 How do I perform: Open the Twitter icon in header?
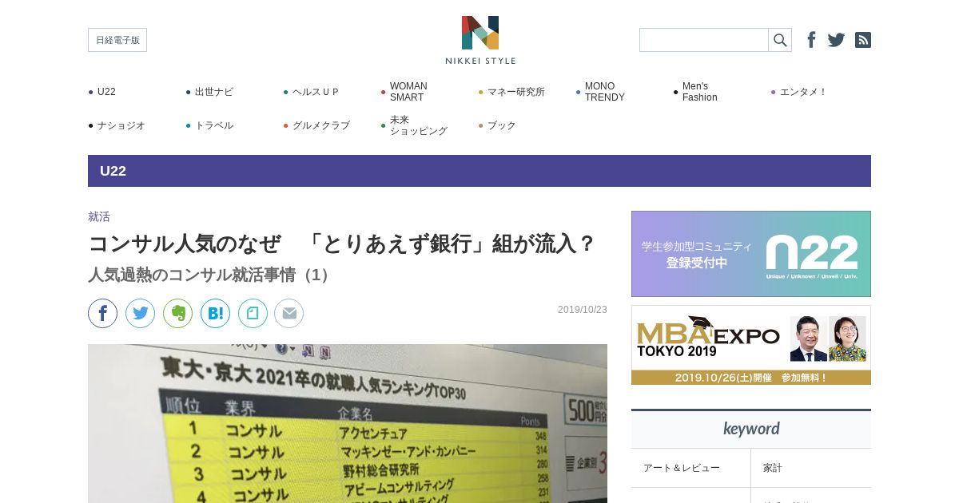(836, 40)
